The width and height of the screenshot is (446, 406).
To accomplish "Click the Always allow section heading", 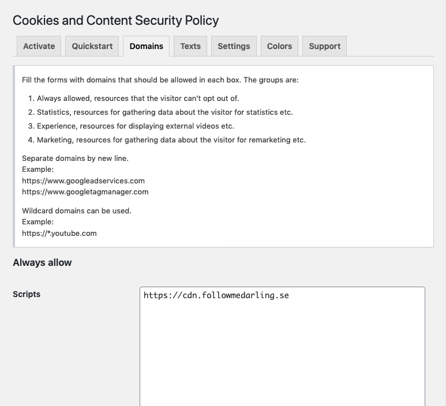I will pyautogui.click(x=42, y=262).
